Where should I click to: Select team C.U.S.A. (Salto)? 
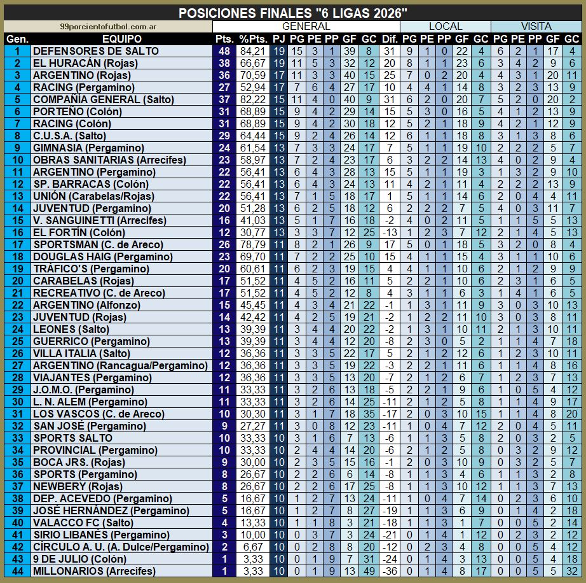(69, 136)
